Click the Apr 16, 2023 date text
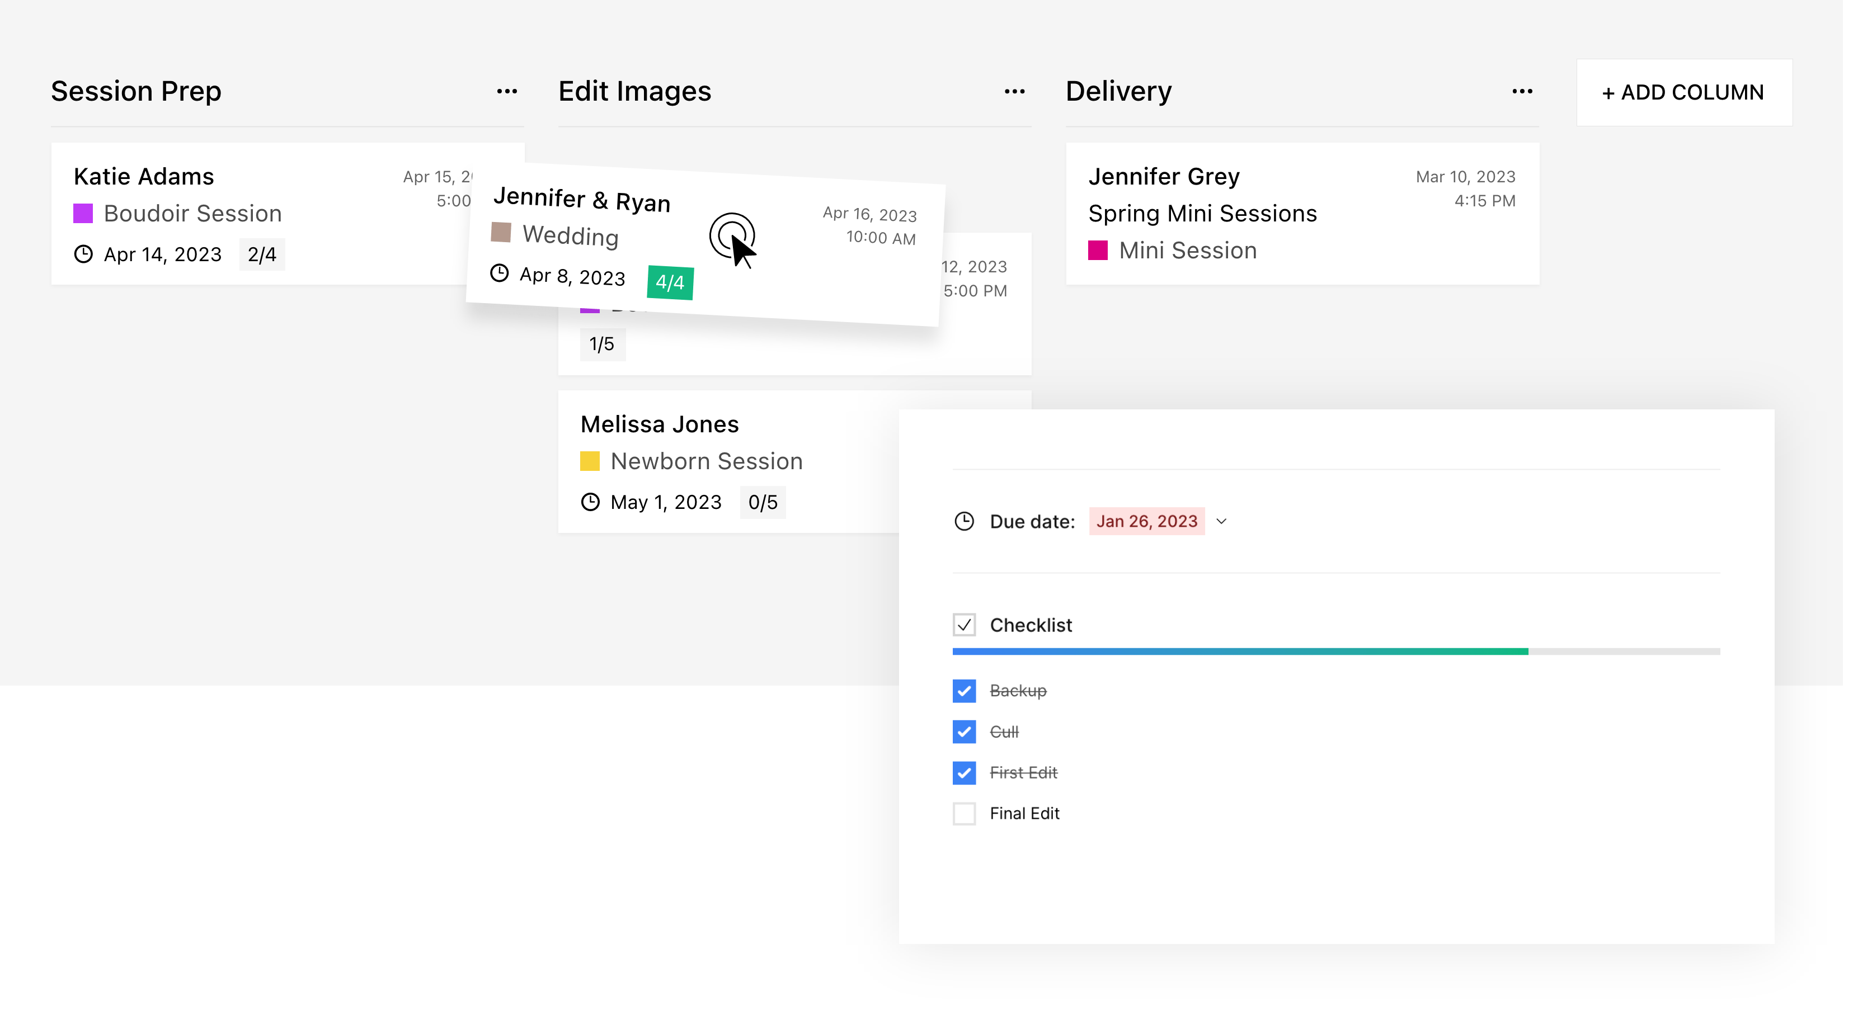 point(876,216)
